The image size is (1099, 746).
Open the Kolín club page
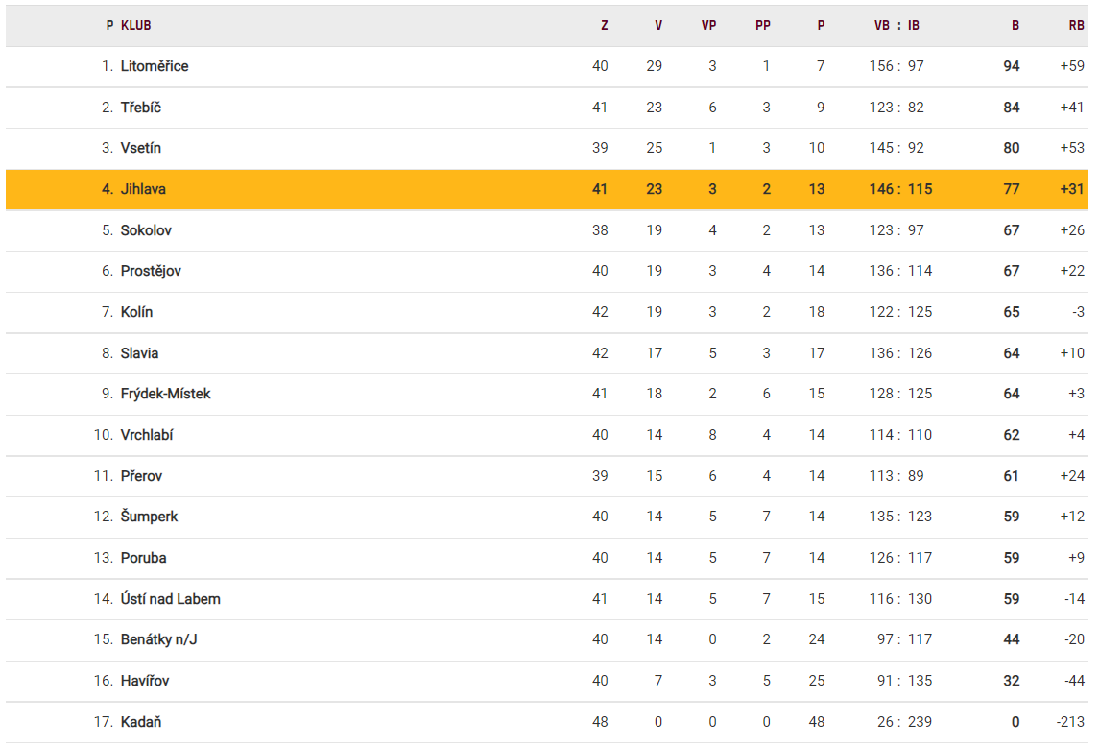[137, 312]
